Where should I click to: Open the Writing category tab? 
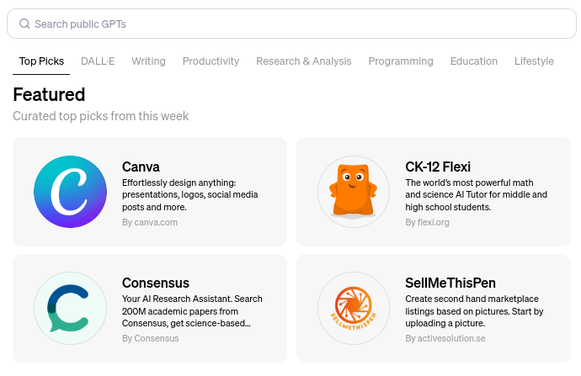pyautogui.click(x=148, y=61)
